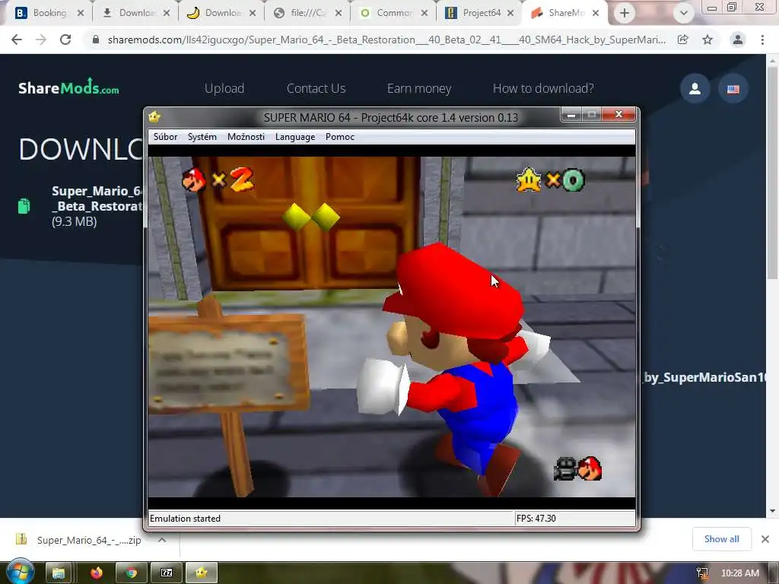This screenshot has width=779, height=584.
Task: Open the Contact Us link
Action: pyautogui.click(x=316, y=88)
